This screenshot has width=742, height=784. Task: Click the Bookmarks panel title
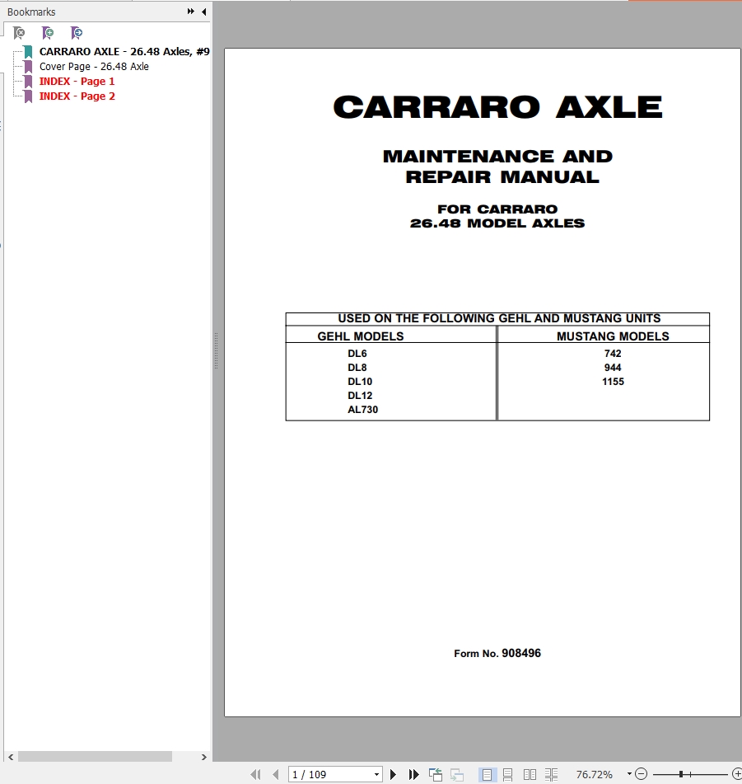(31, 12)
